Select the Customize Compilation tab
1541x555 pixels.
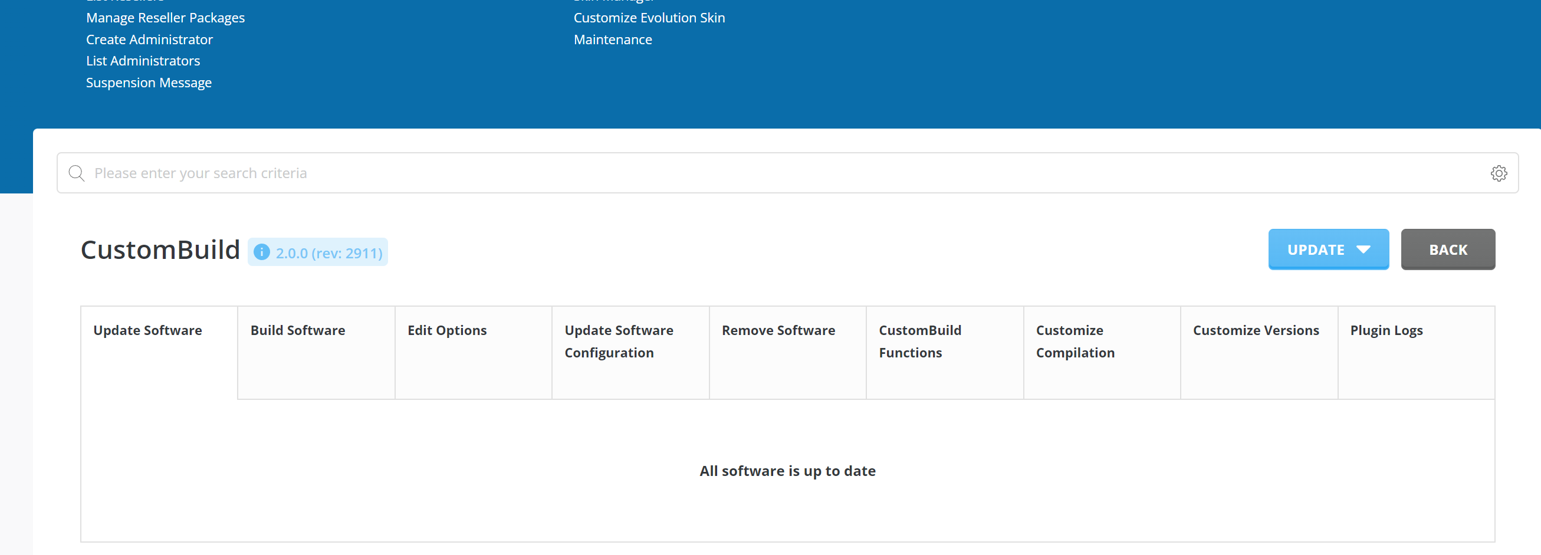(1102, 353)
